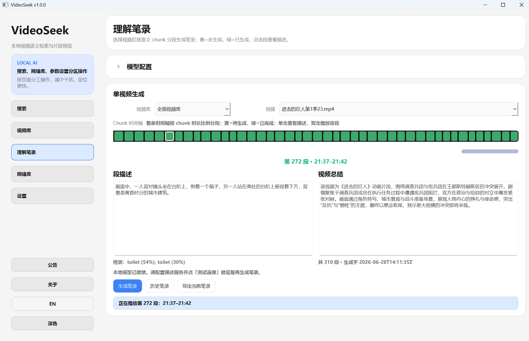The width and height of the screenshot is (529, 341).
Task: Go to the 网络库 sidebar page
Action: (x=53, y=174)
